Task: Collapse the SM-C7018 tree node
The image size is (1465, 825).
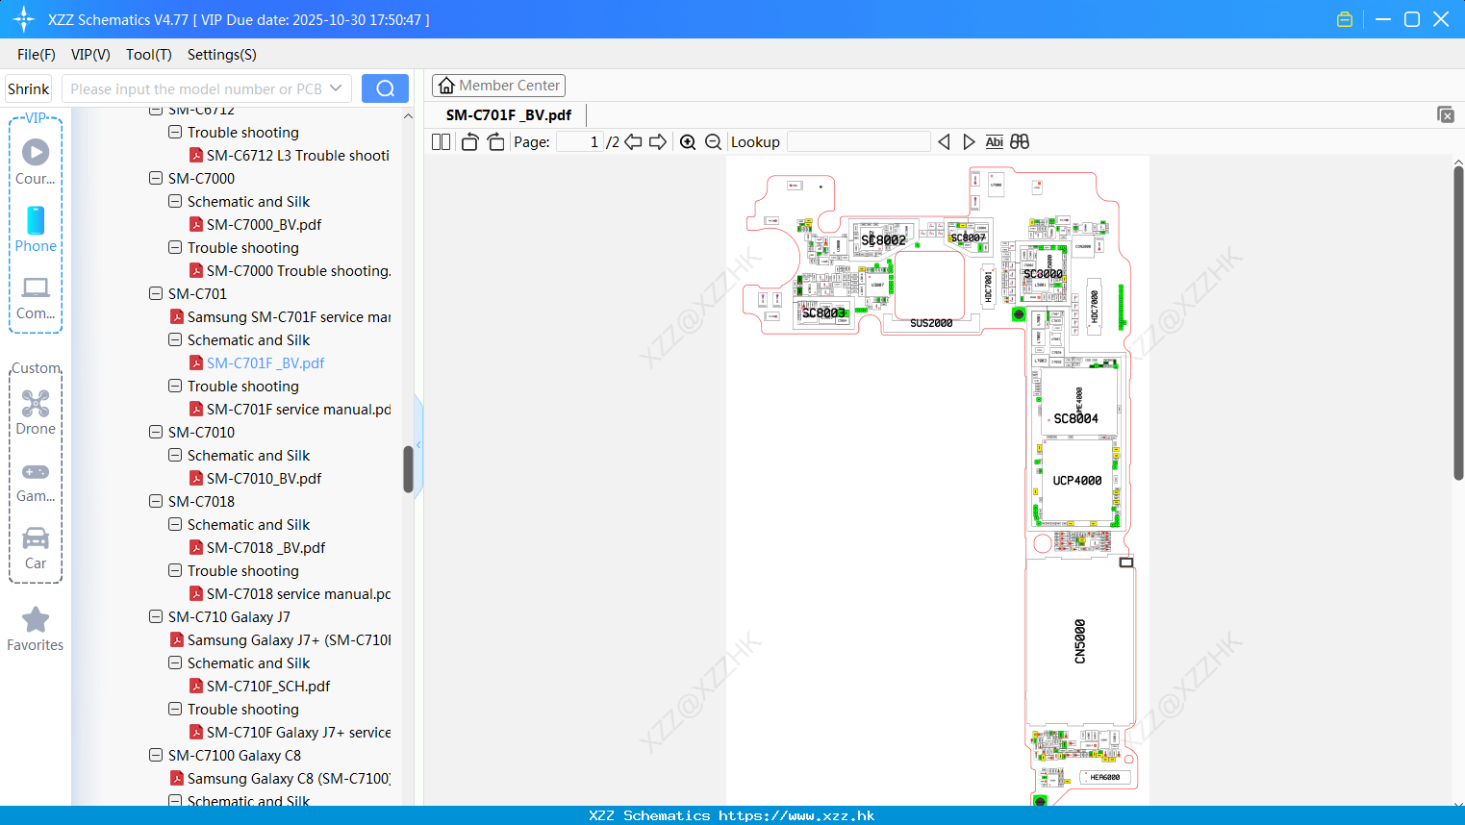Action: [156, 501]
